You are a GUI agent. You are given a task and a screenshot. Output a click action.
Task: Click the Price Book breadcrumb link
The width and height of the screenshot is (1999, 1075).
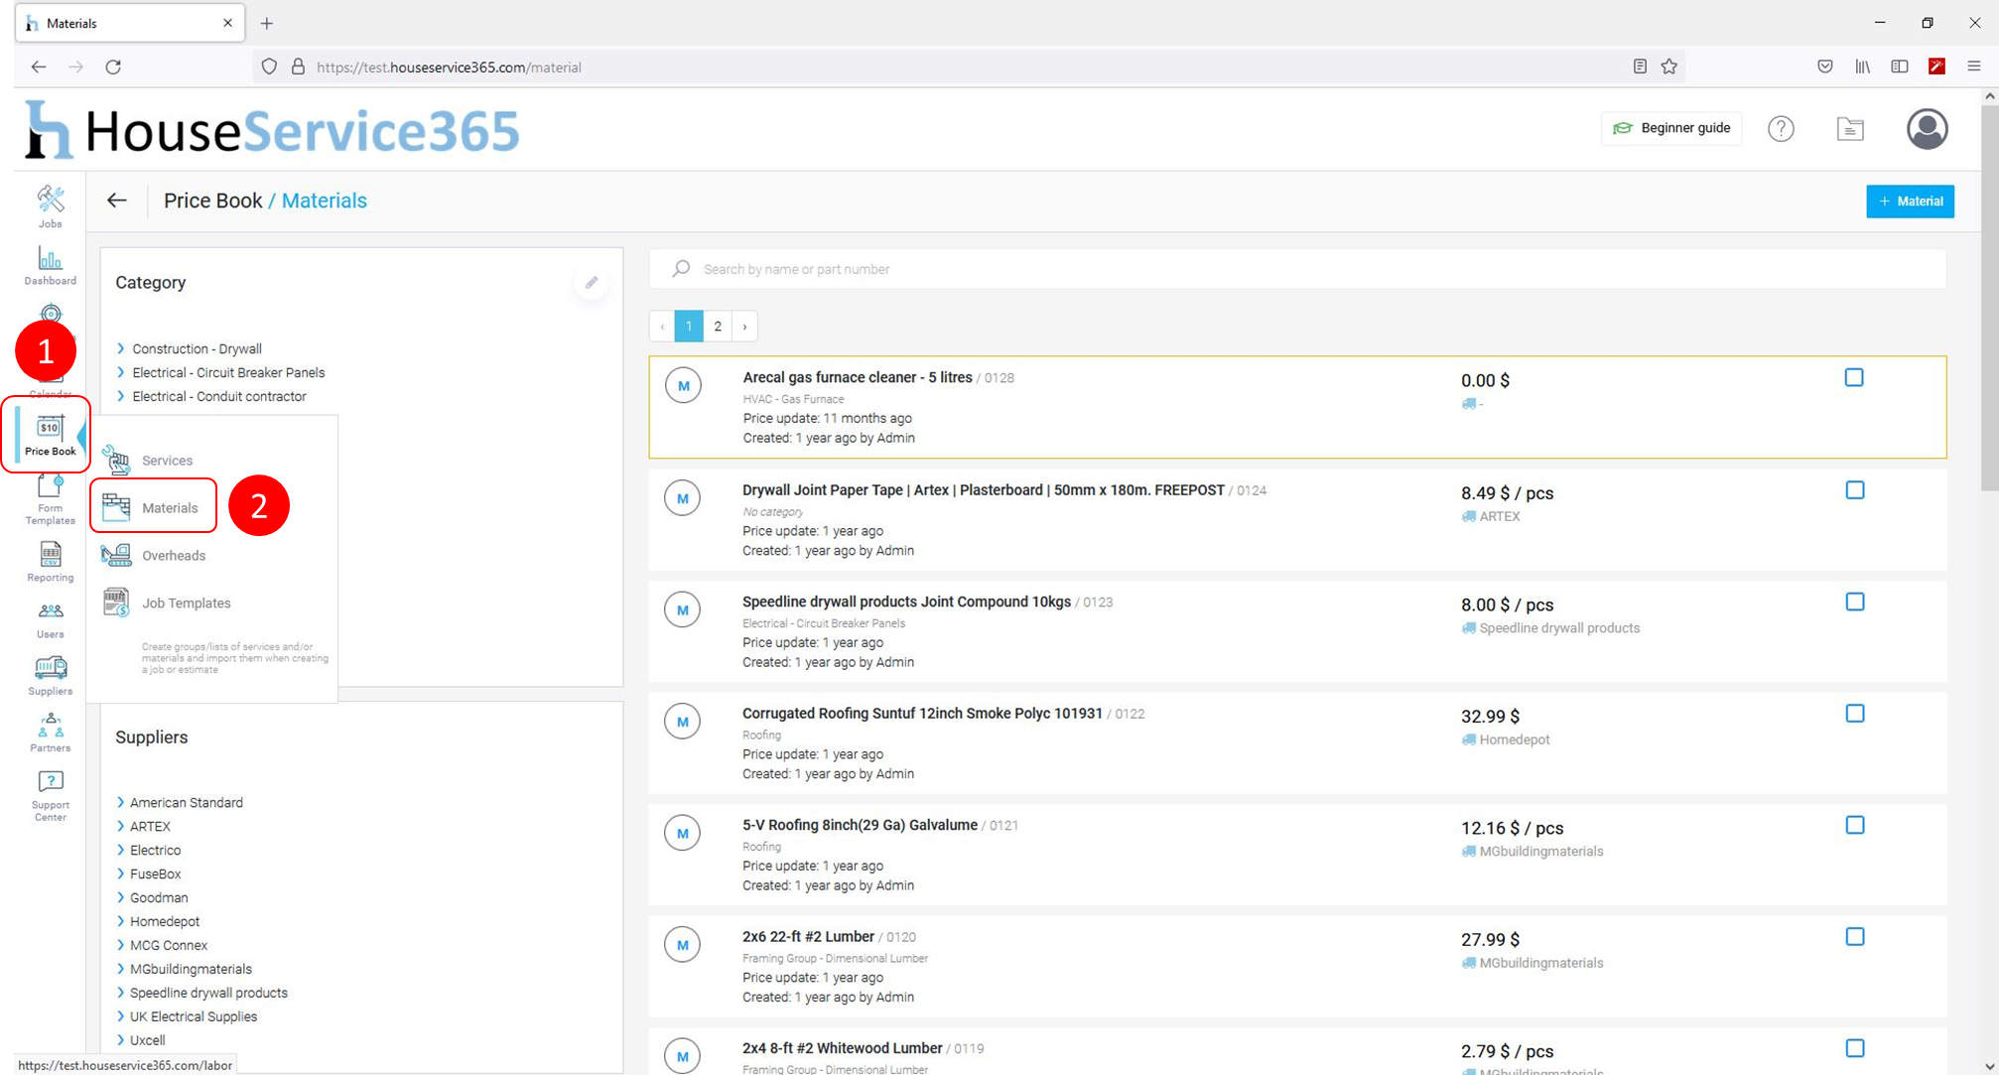point(212,201)
